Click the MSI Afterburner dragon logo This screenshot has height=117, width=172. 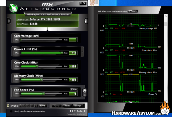point(13,8)
